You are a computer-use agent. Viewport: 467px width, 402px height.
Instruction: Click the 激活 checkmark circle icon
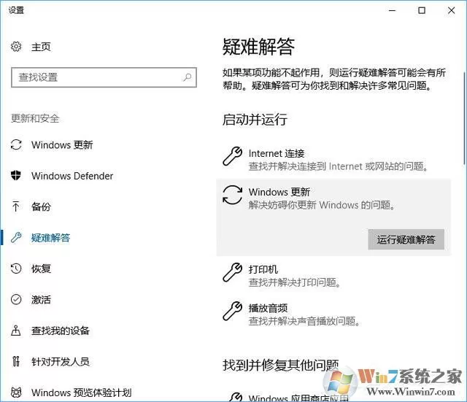16,299
